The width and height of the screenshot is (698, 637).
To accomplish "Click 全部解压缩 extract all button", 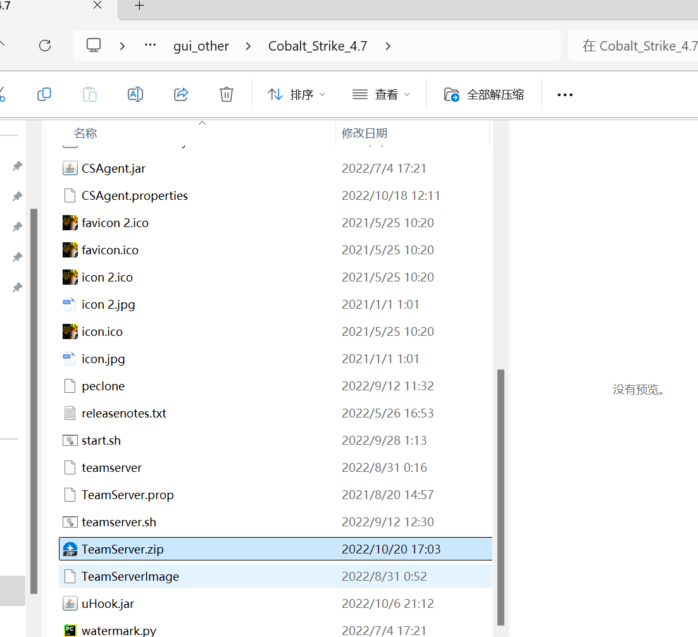I will [x=484, y=94].
